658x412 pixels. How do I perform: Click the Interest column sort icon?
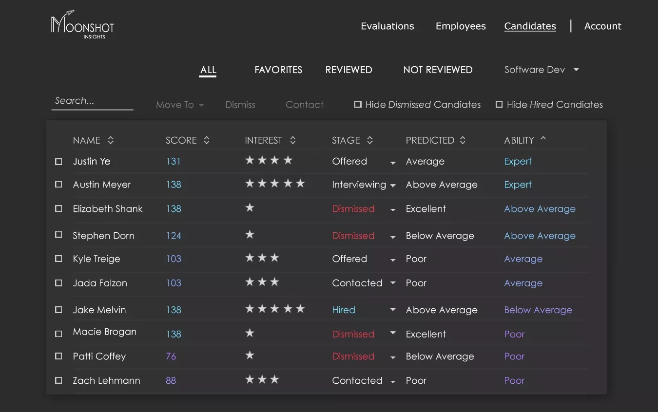(292, 140)
